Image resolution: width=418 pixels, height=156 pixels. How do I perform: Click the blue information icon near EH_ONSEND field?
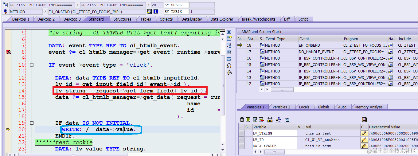click(x=156, y=12)
